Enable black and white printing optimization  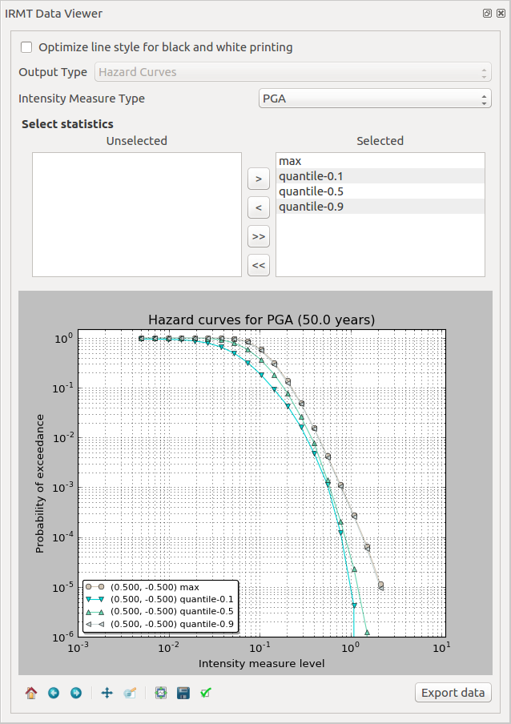pyautogui.click(x=27, y=47)
